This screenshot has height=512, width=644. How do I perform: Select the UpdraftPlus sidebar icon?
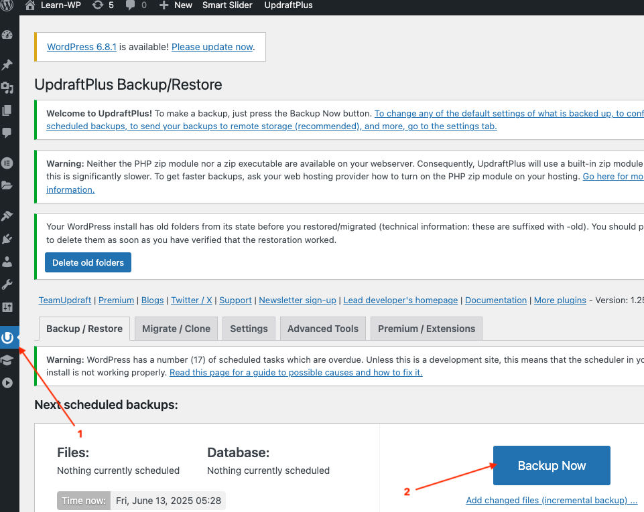(x=7, y=337)
